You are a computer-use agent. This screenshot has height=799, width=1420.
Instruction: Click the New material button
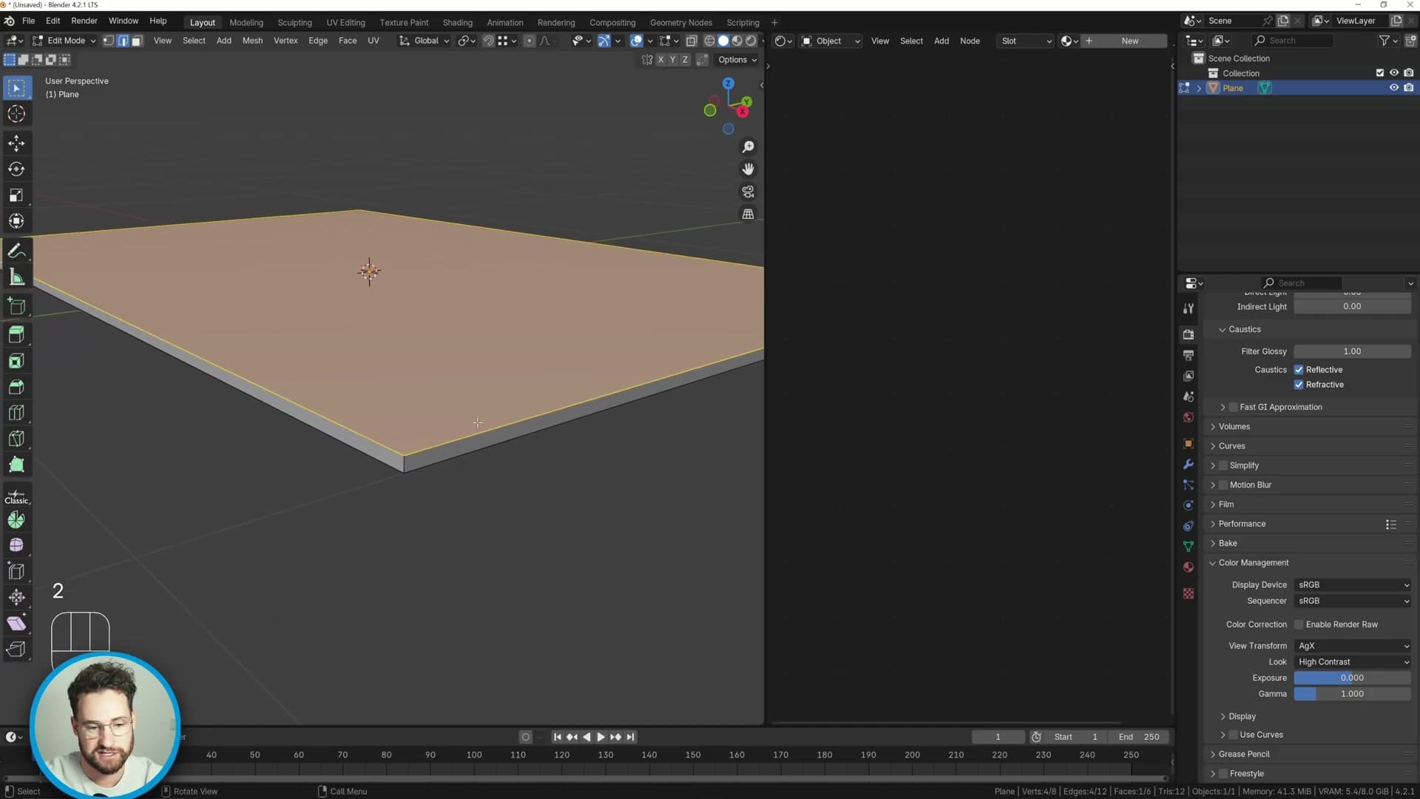coord(1129,41)
